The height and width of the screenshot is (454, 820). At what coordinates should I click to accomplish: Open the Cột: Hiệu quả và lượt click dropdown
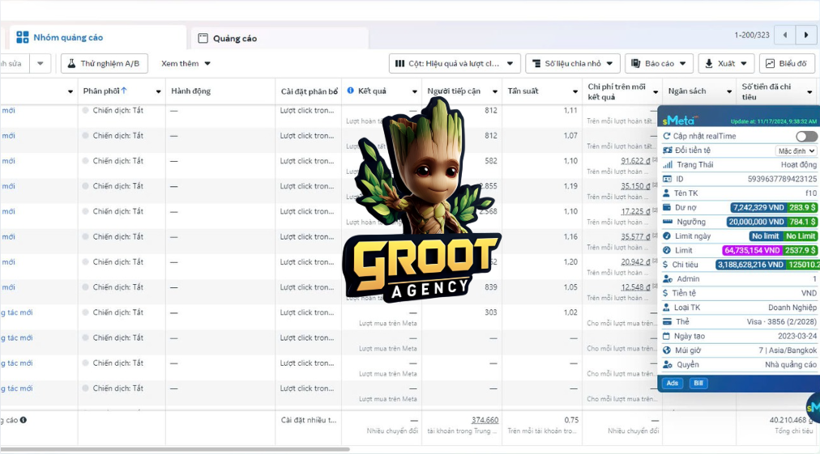pos(455,63)
